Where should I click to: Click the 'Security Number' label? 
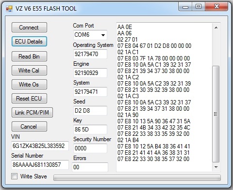(92, 139)
